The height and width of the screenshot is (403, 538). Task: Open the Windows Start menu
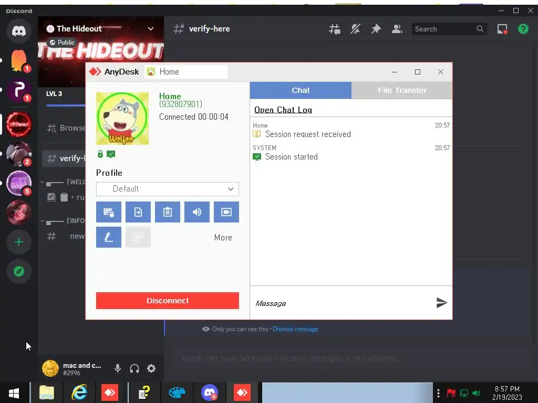(x=14, y=393)
